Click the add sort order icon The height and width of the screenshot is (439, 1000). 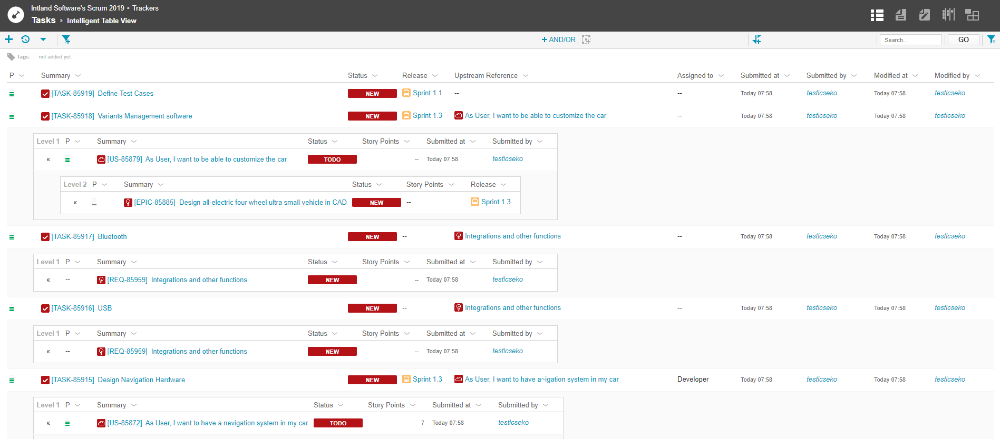756,39
